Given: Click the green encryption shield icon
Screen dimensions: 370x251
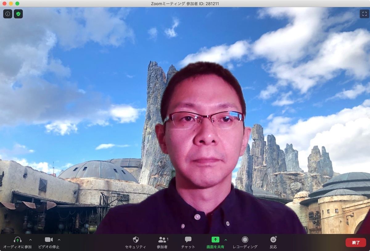Looking at the screenshot, I should coord(18,14).
